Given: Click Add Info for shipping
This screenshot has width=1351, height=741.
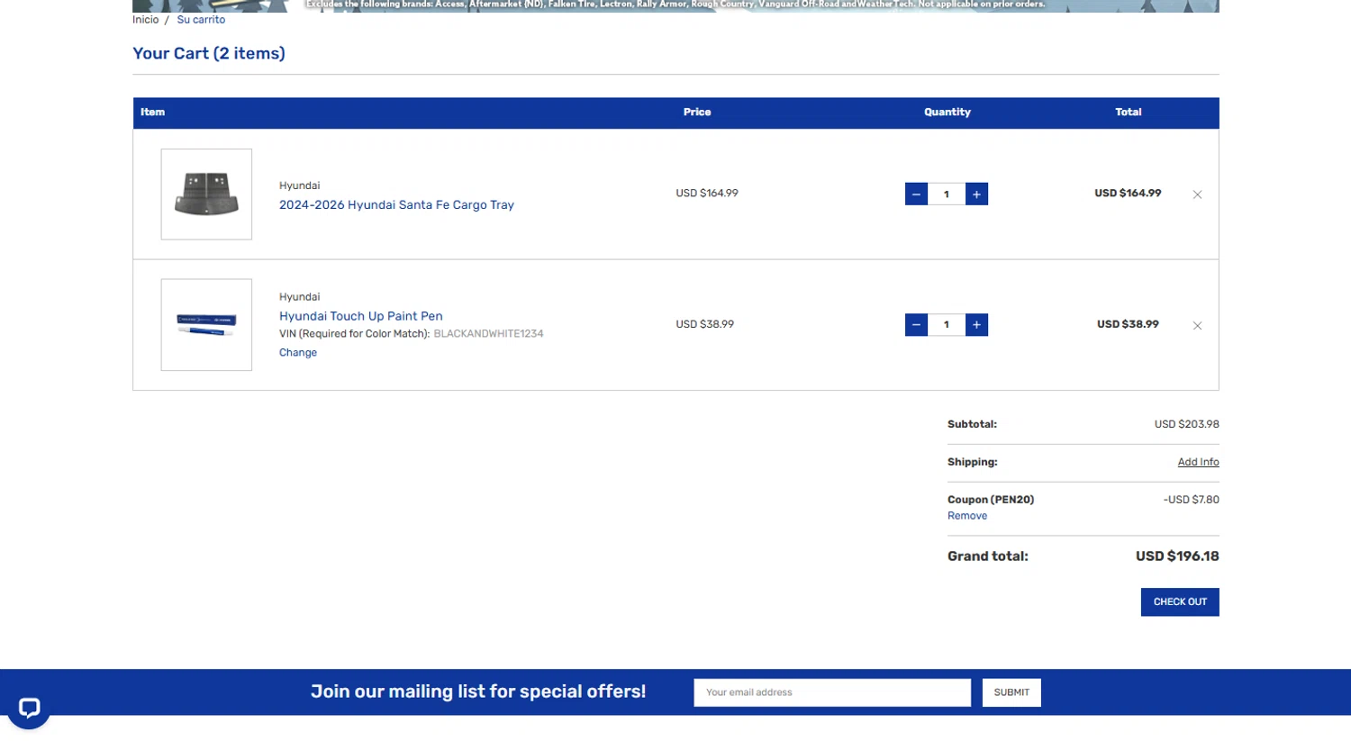Looking at the screenshot, I should 1198,462.
